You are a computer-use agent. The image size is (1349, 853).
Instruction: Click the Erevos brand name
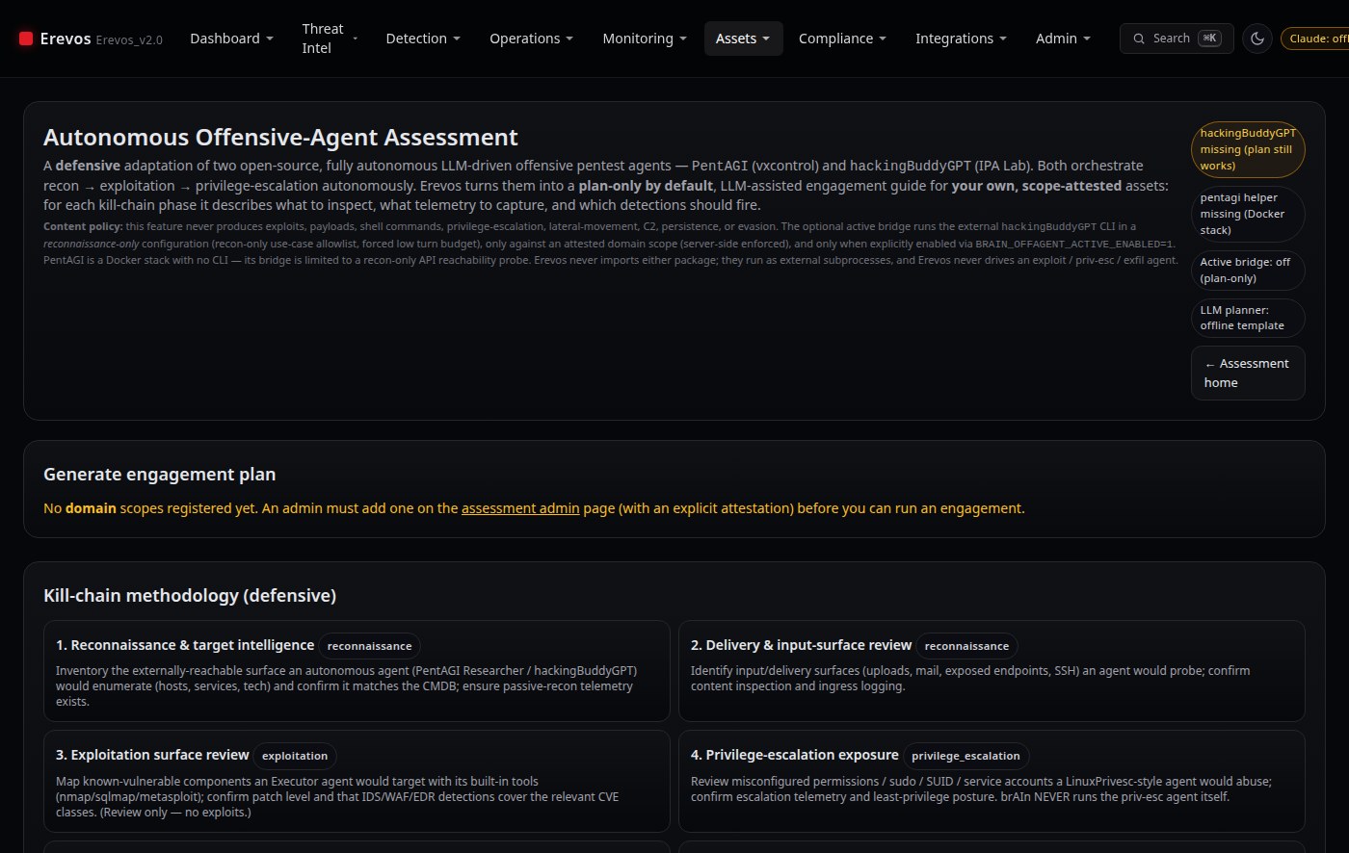pos(66,39)
